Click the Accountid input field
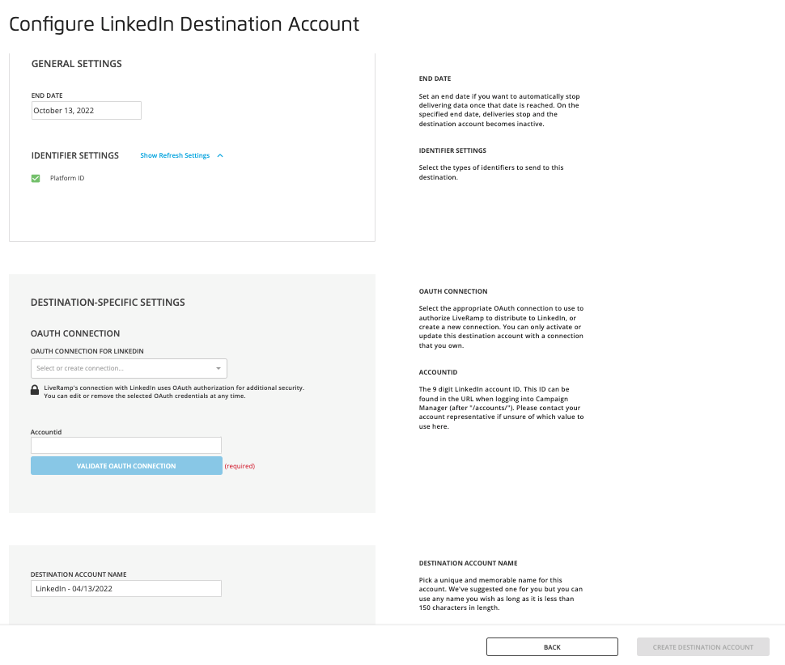 [126, 445]
